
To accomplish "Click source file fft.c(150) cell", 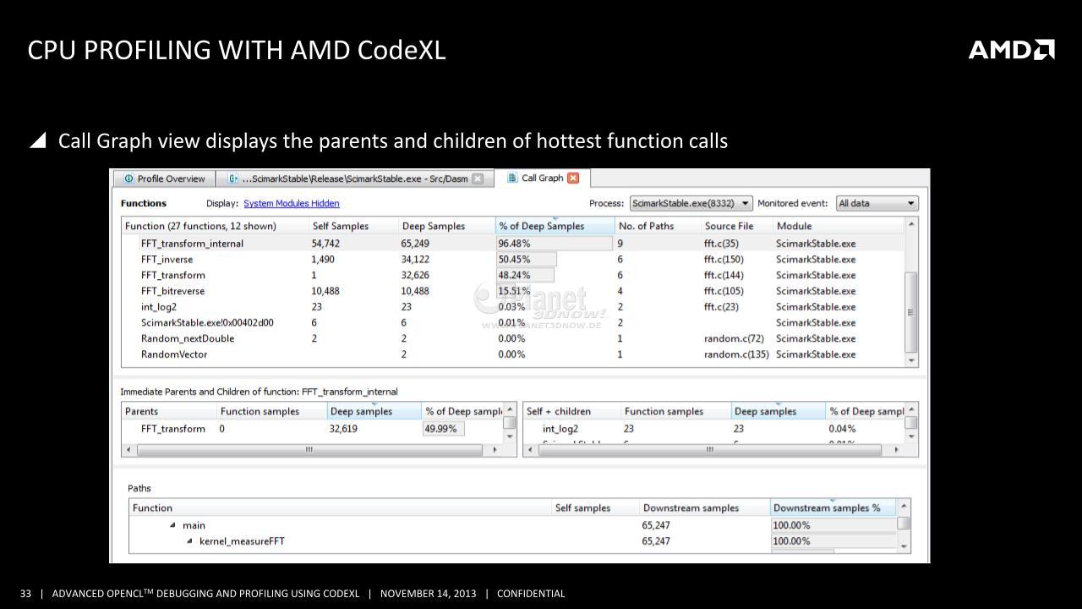I will [x=724, y=260].
